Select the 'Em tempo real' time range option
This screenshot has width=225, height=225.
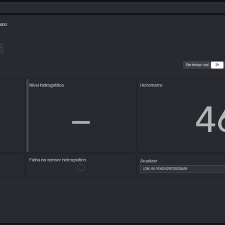point(197,65)
